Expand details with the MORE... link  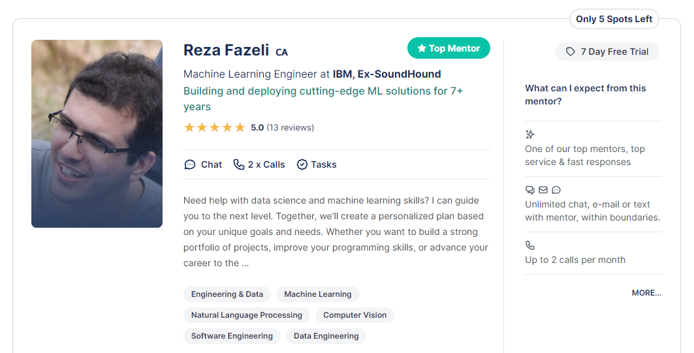click(646, 293)
